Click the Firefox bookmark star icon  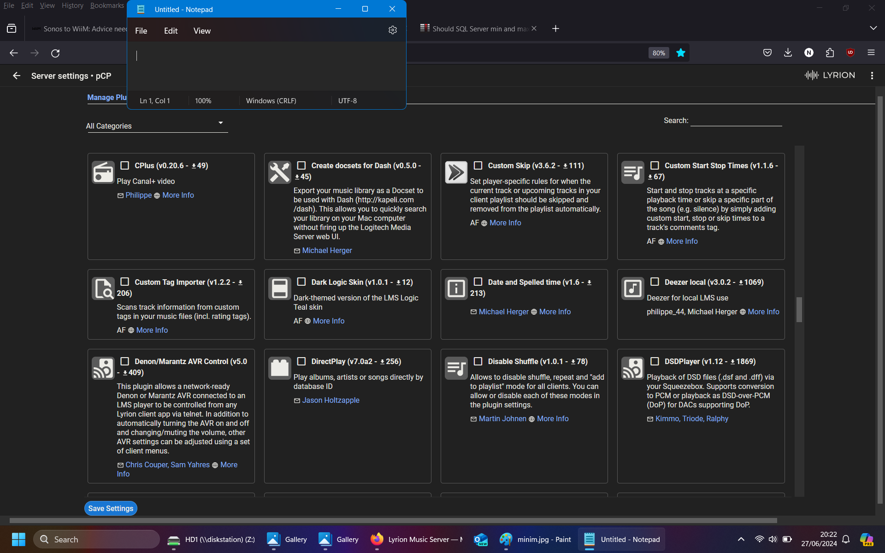(x=680, y=53)
